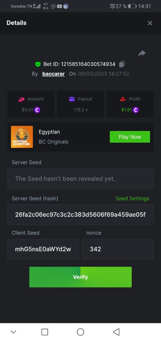The height and width of the screenshot is (341, 161).
Task: Click the green verified shield icon
Action: point(38,64)
